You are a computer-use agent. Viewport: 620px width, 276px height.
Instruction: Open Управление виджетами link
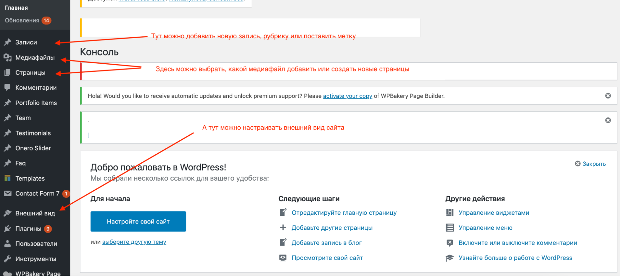pyautogui.click(x=494, y=213)
